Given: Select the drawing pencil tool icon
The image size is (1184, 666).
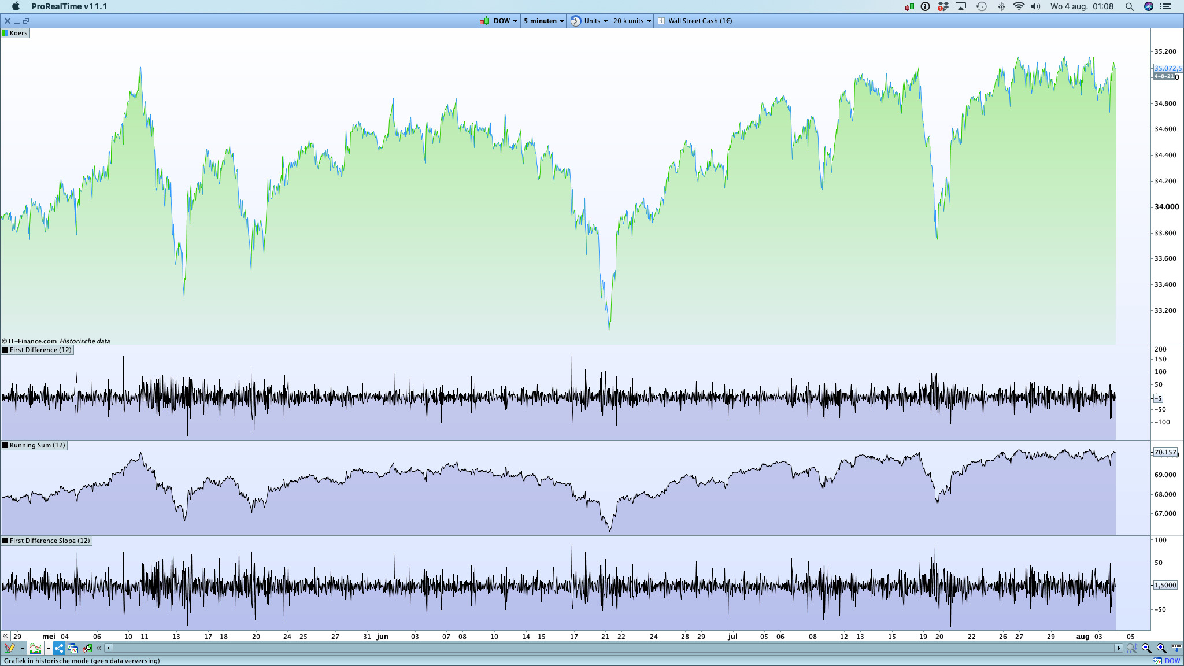Looking at the screenshot, I should (9, 648).
